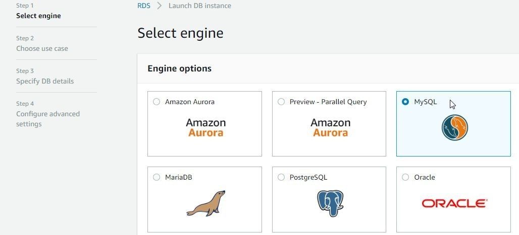Click the PostgreSQL elephant logo
The width and height of the screenshot is (519, 235).
tap(330, 203)
